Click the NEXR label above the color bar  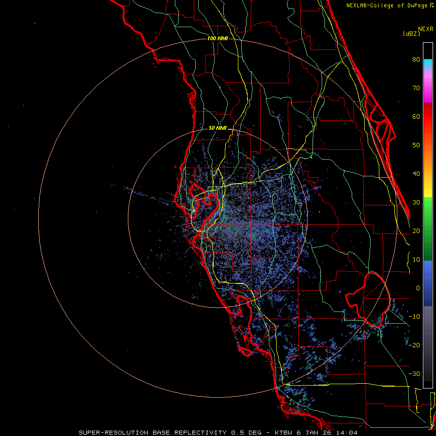[425, 29]
